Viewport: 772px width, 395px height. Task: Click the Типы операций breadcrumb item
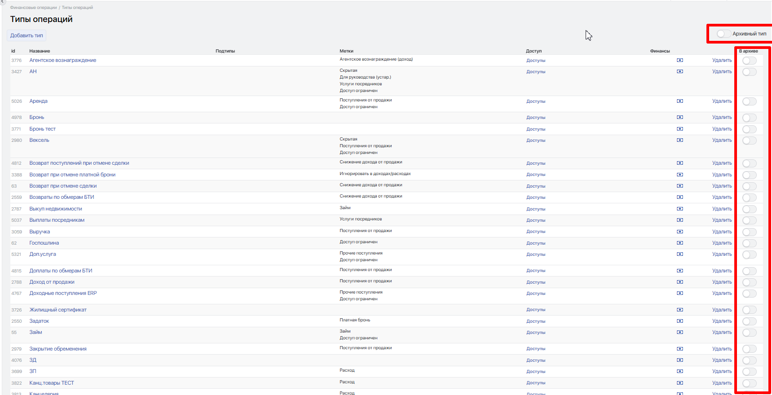(x=77, y=8)
